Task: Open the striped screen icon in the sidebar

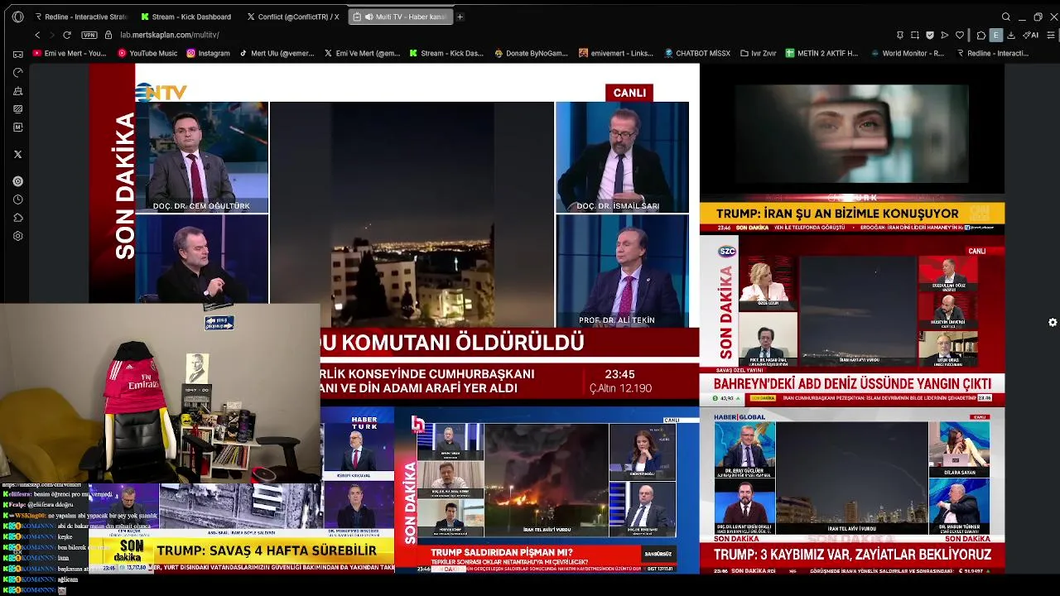Action: click(x=18, y=109)
